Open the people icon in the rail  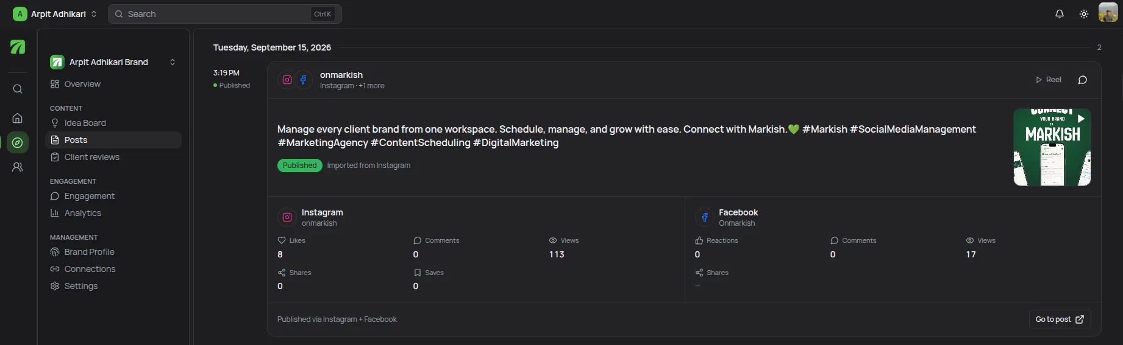pyautogui.click(x=18, y=167)
